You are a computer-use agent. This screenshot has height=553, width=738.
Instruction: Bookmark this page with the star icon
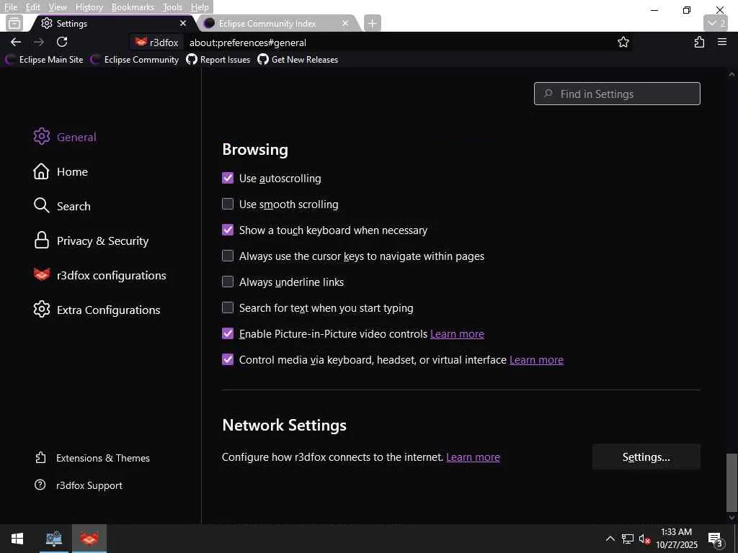coord(623,42)
